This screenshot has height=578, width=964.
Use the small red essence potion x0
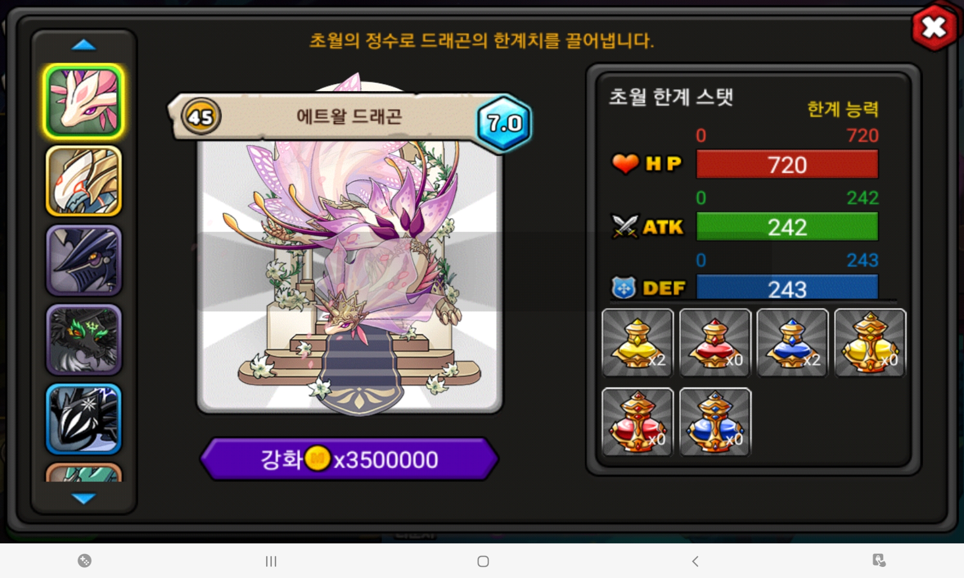point(715,343)
